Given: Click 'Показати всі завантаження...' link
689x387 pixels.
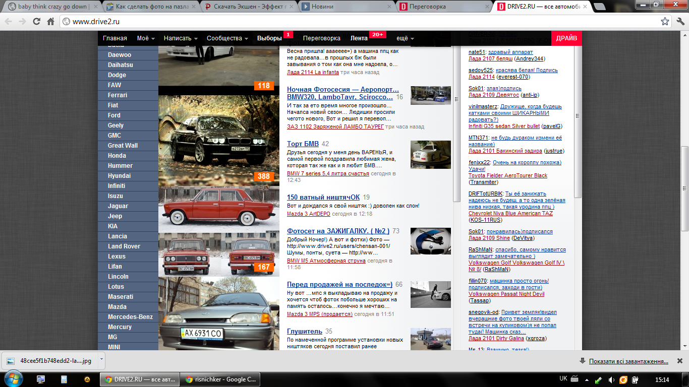Looking at the screenshot, I should 628,361.
